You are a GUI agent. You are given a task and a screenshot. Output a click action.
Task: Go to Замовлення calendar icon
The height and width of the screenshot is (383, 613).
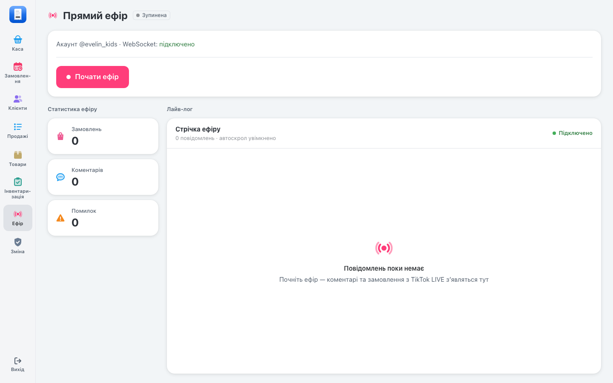pos(18,66)
